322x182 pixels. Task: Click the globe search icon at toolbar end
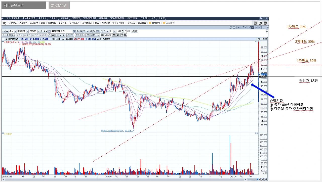click(x=125, y=35)
